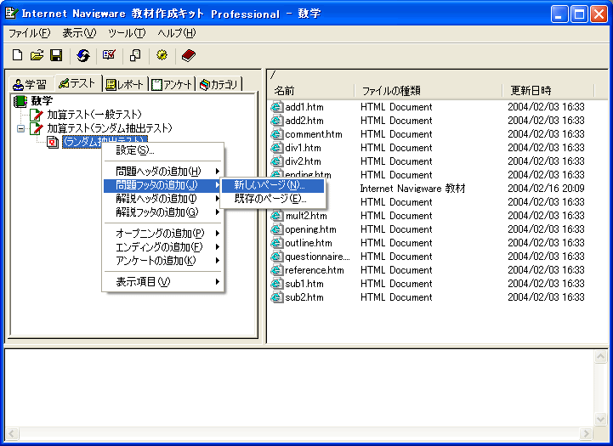The width and height of the screenshot is (613, 446).
Task: Open the ファイル(F) menu
Action: pyautogui.click(x=29, y=33)
